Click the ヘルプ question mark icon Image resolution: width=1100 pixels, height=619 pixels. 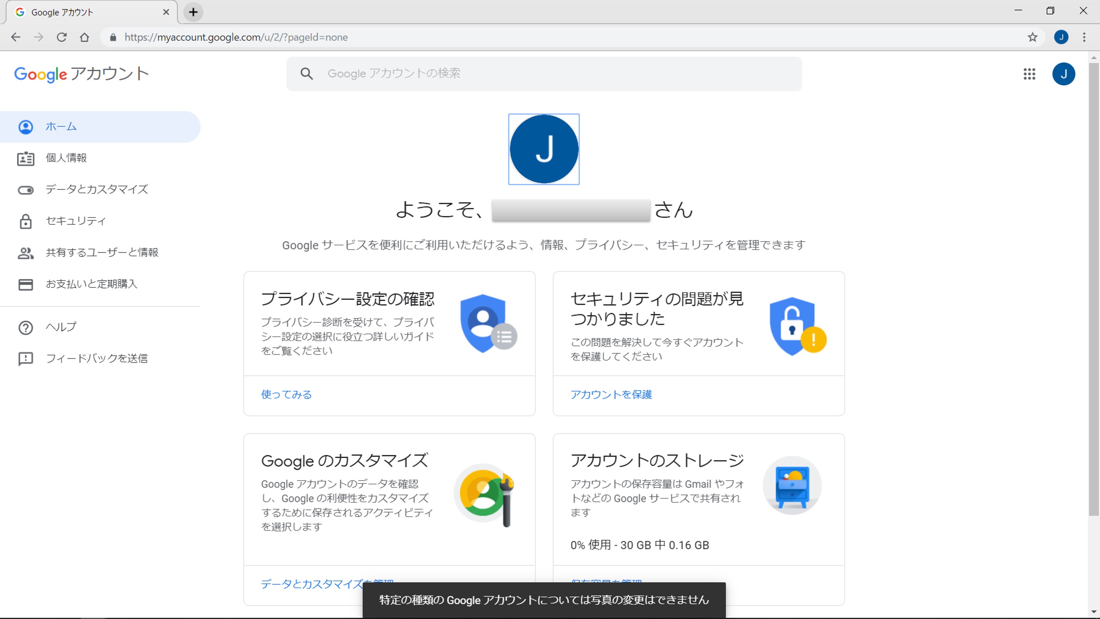click(x=26, y=328)
